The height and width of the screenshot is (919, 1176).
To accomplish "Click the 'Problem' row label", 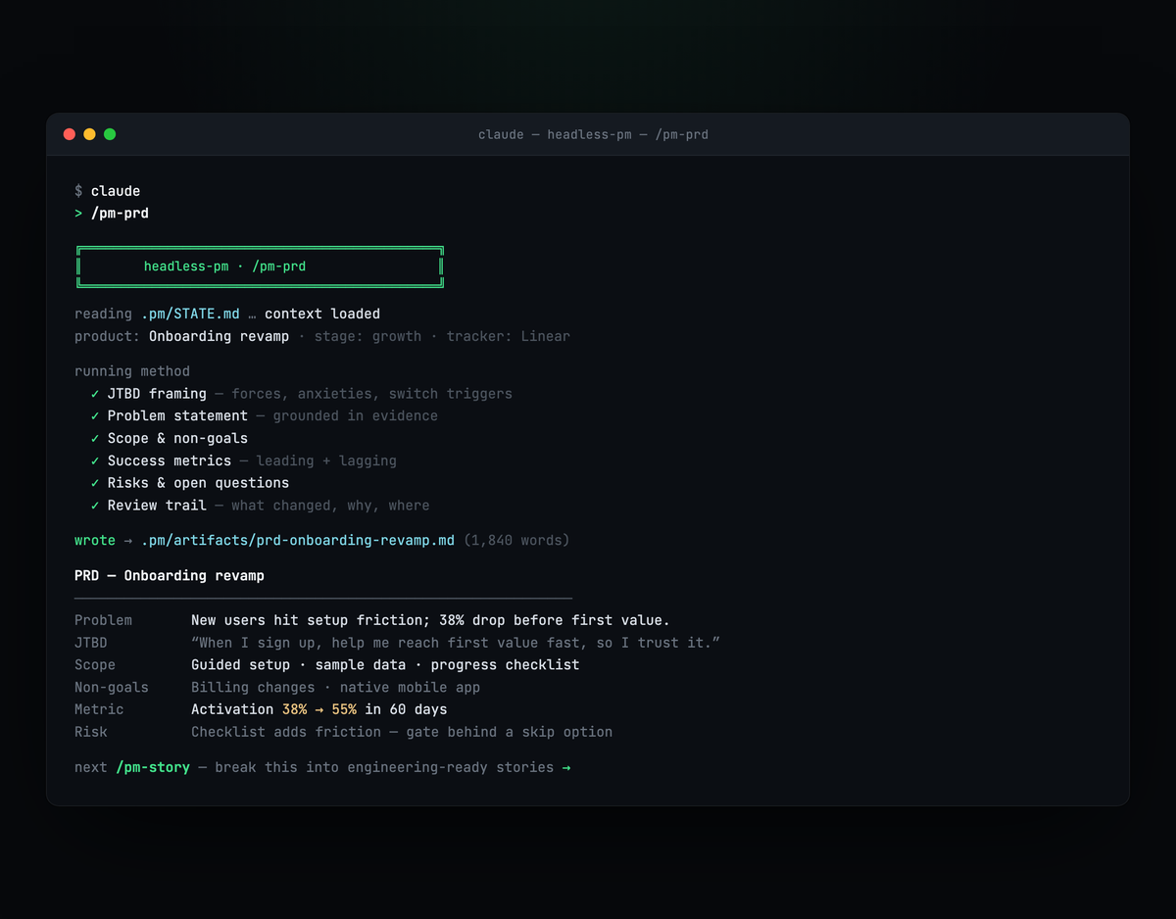I will tap(103, 620).
